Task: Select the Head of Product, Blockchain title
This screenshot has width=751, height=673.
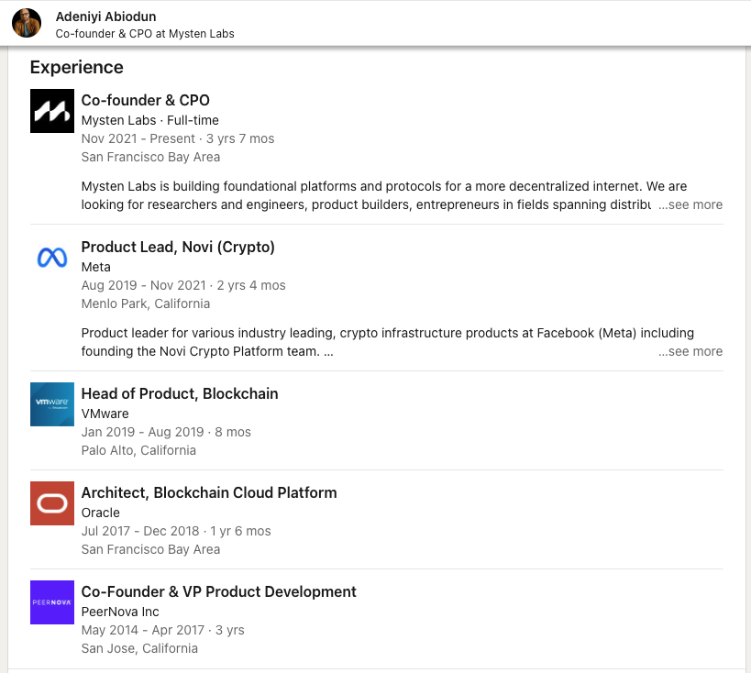Action: (x=180, y=393)
